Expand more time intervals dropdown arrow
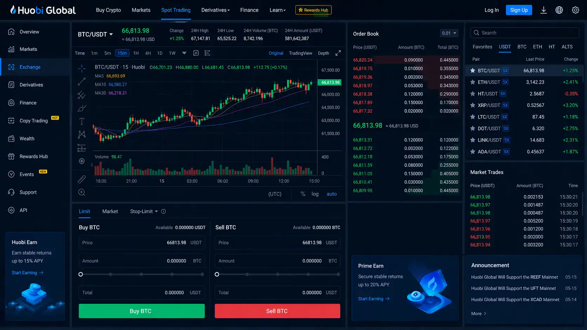Viewport: 587px width, 330px height. tap(184, 53)
